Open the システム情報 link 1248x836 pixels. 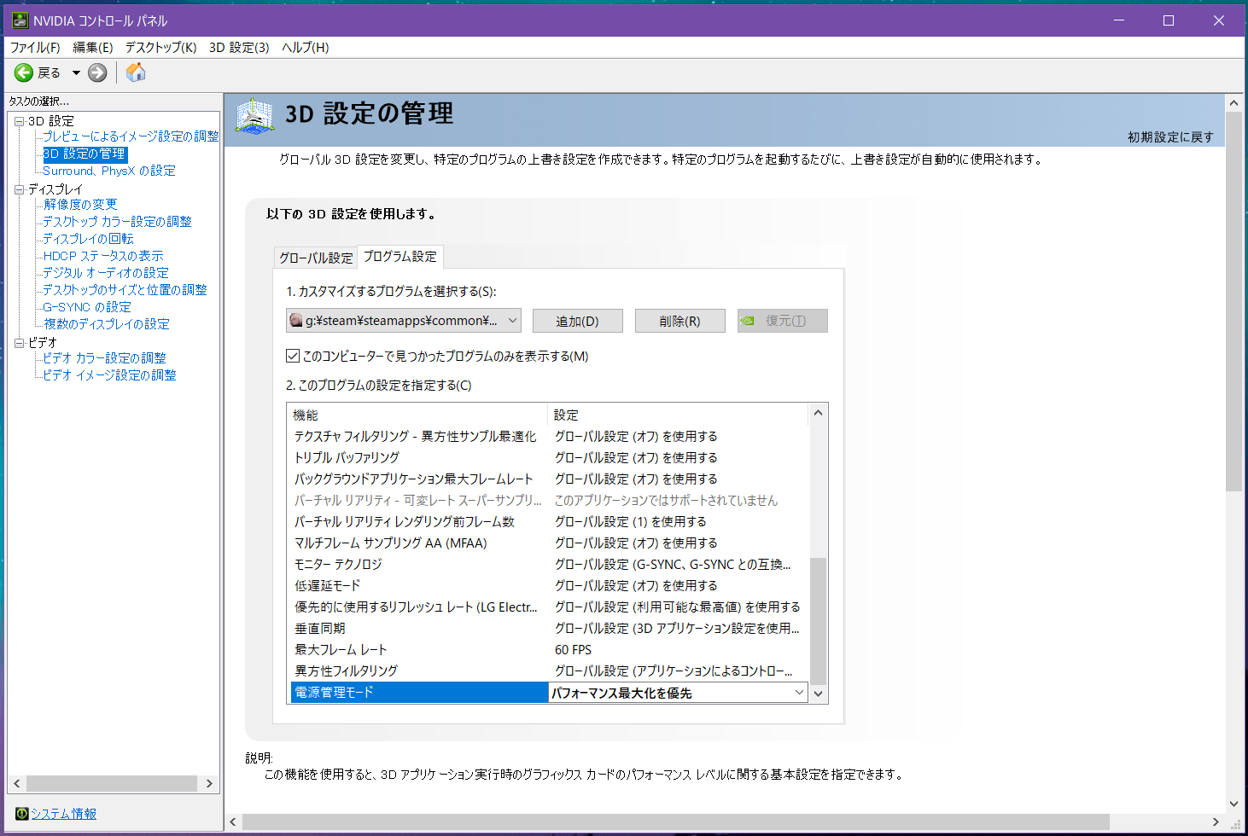tap(64, 814)
